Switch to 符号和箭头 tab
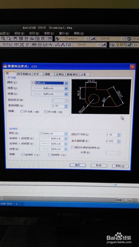The height and width of the screenshot is (247, 139). pyautogui.click(x=24, y=74)
